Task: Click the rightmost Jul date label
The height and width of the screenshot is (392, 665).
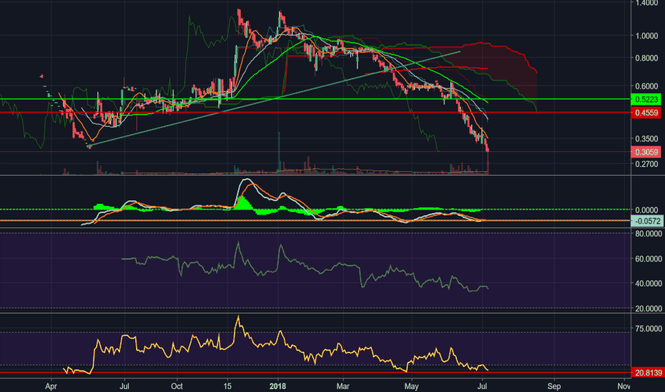Action: tap(482, 386)
